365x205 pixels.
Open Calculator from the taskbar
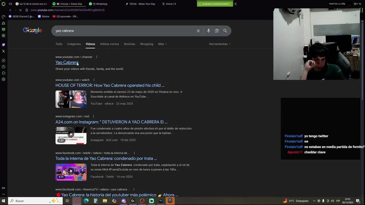pos(96,201)
